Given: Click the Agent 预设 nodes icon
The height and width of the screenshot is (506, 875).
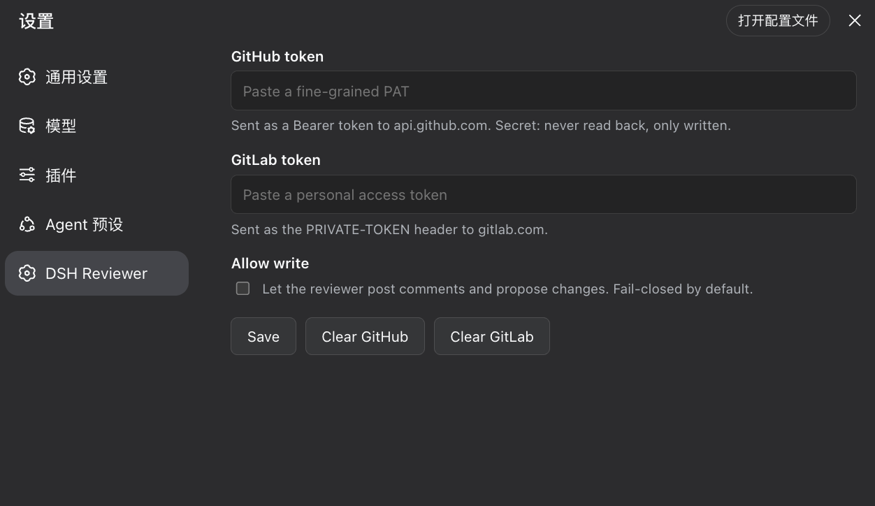Looking at the screenshot, I should (x=27, y=224).
